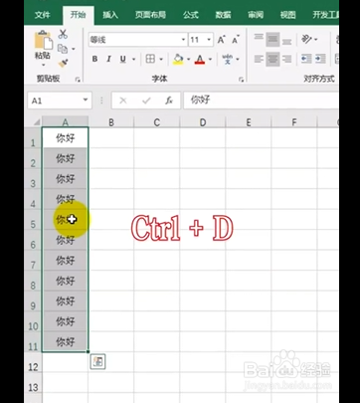Click the text orientation icon

point(306,39)
